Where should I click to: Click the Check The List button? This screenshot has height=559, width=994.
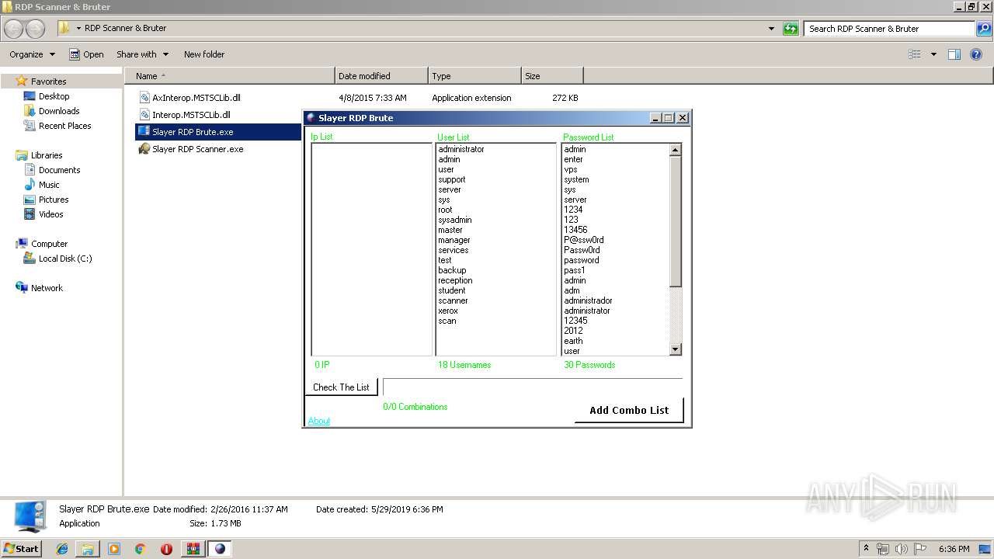point(341,387)
